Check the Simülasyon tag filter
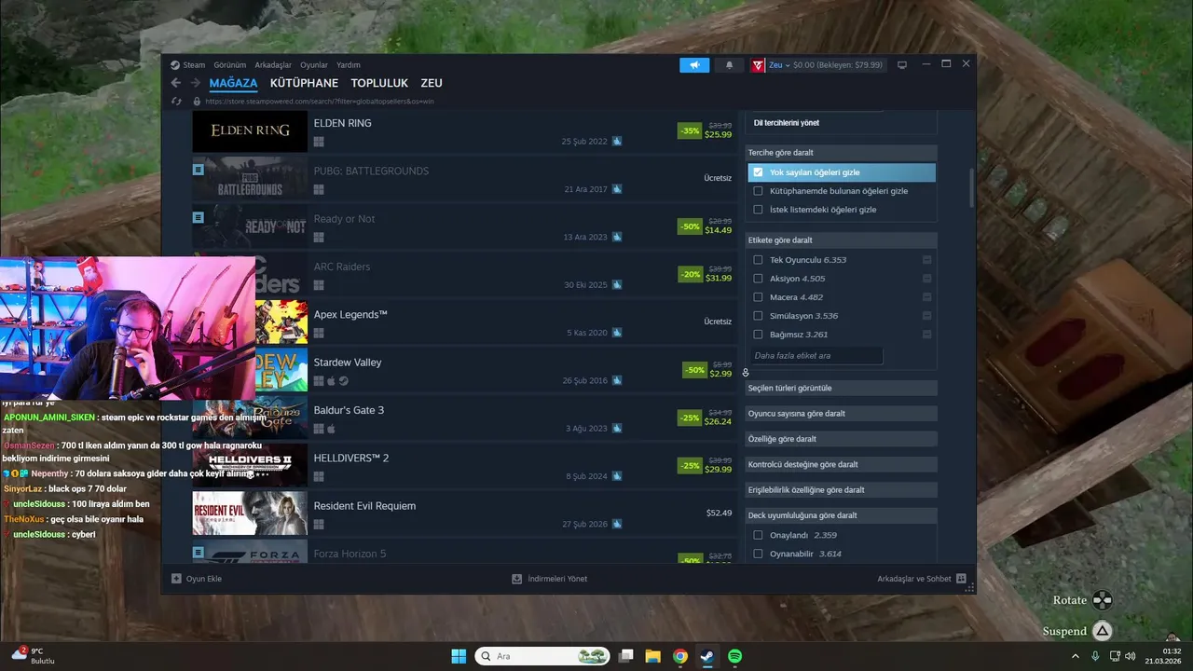The image size is (1193, 671). point(758,316)
